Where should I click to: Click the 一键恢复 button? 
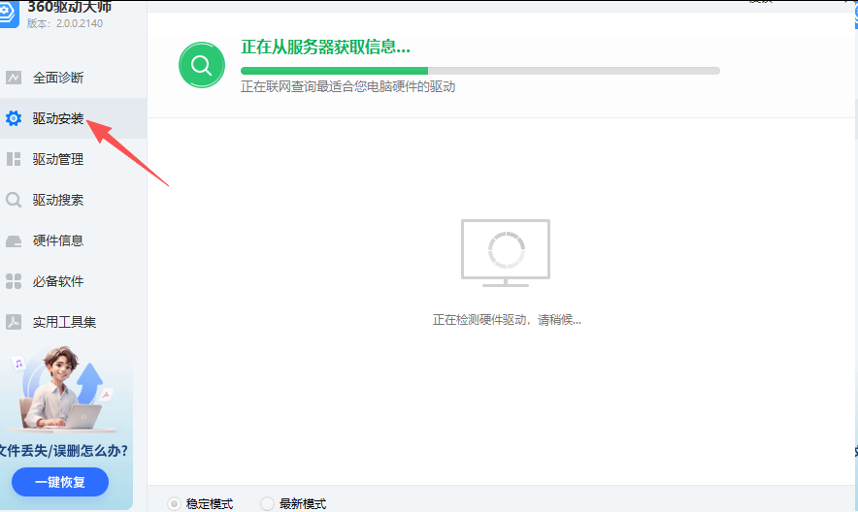[60, 482]
